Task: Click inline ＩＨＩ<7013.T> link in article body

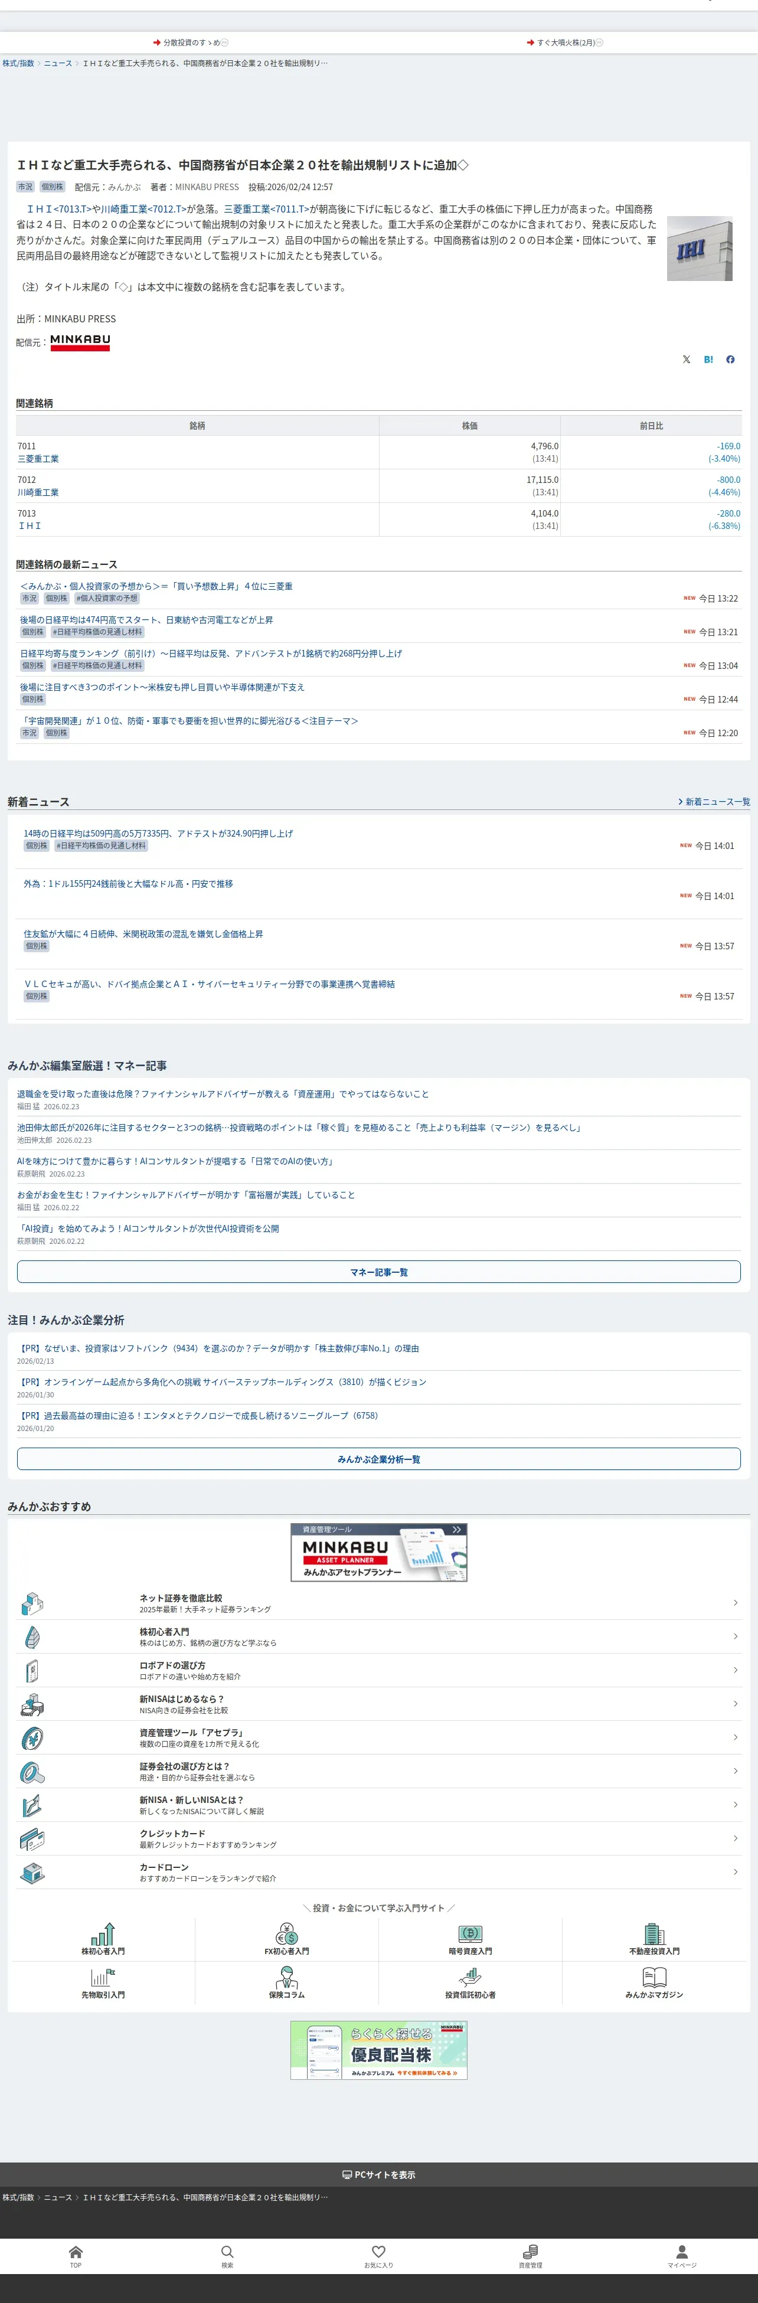Action: [59, 209]
